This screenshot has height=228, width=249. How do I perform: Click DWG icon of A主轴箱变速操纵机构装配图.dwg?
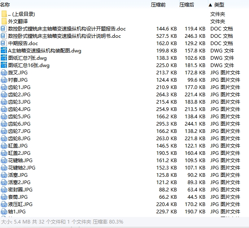4,50
